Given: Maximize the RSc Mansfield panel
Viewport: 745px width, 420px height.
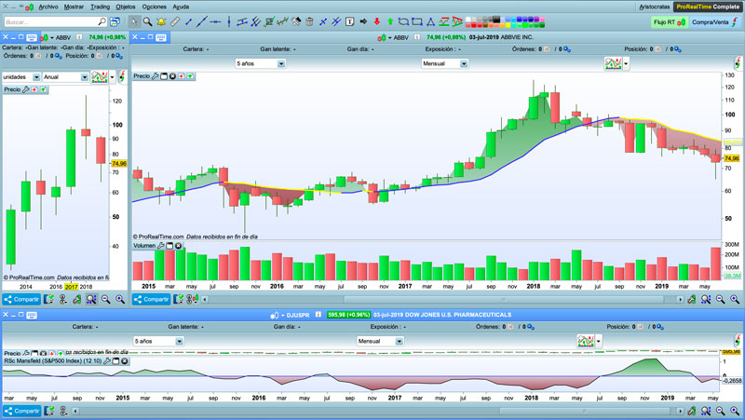Looking at the screenshot, I should point(115,361).
